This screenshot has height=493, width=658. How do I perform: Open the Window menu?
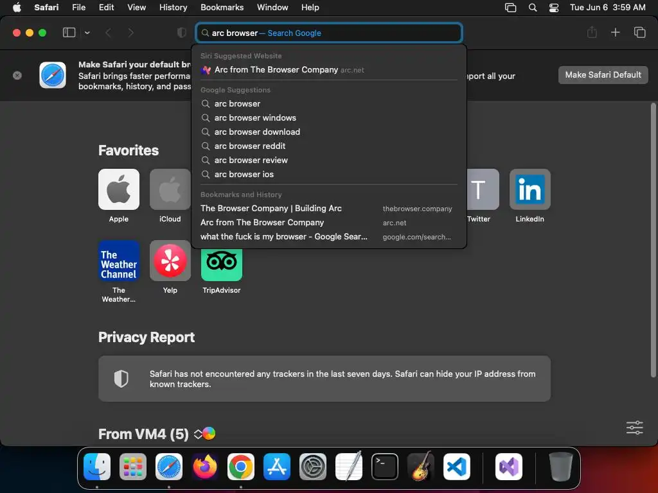tap(272, 7)
